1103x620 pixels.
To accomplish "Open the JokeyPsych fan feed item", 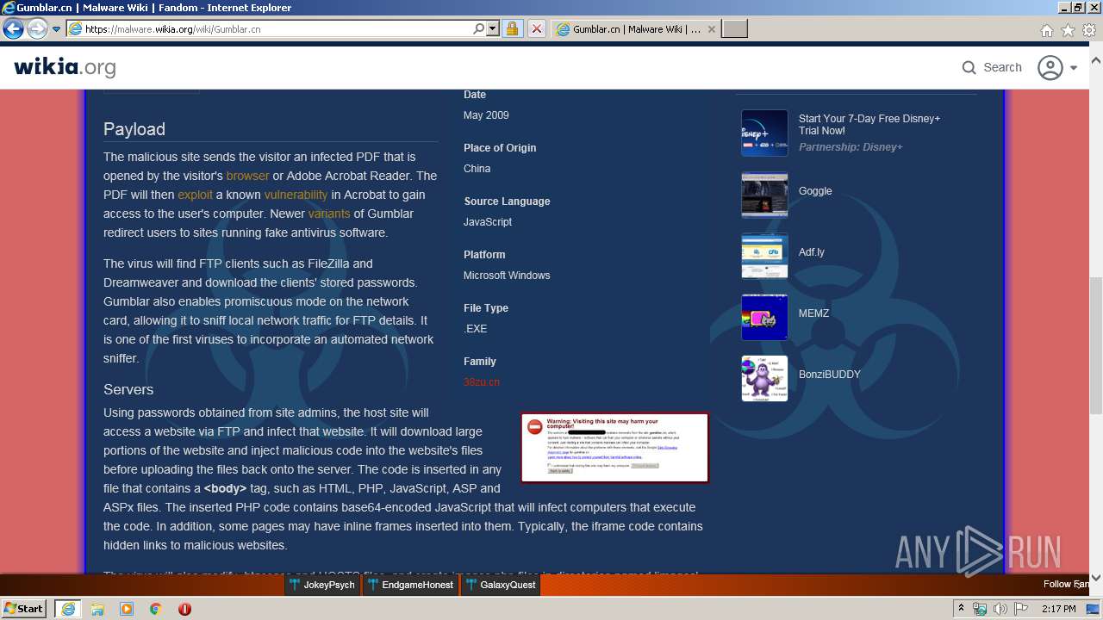I will tap(322, 585).
